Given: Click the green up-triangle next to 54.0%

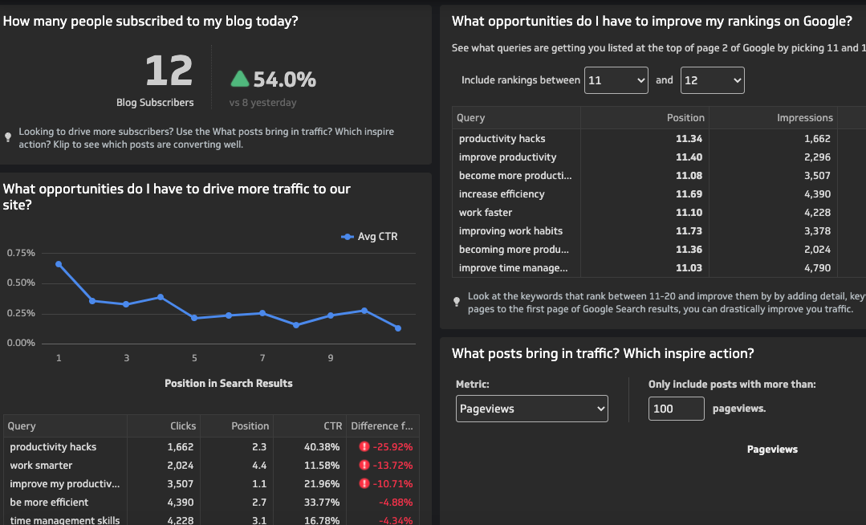Looking at the screenshot, I should pyautogui.click(x=240, y=79).
